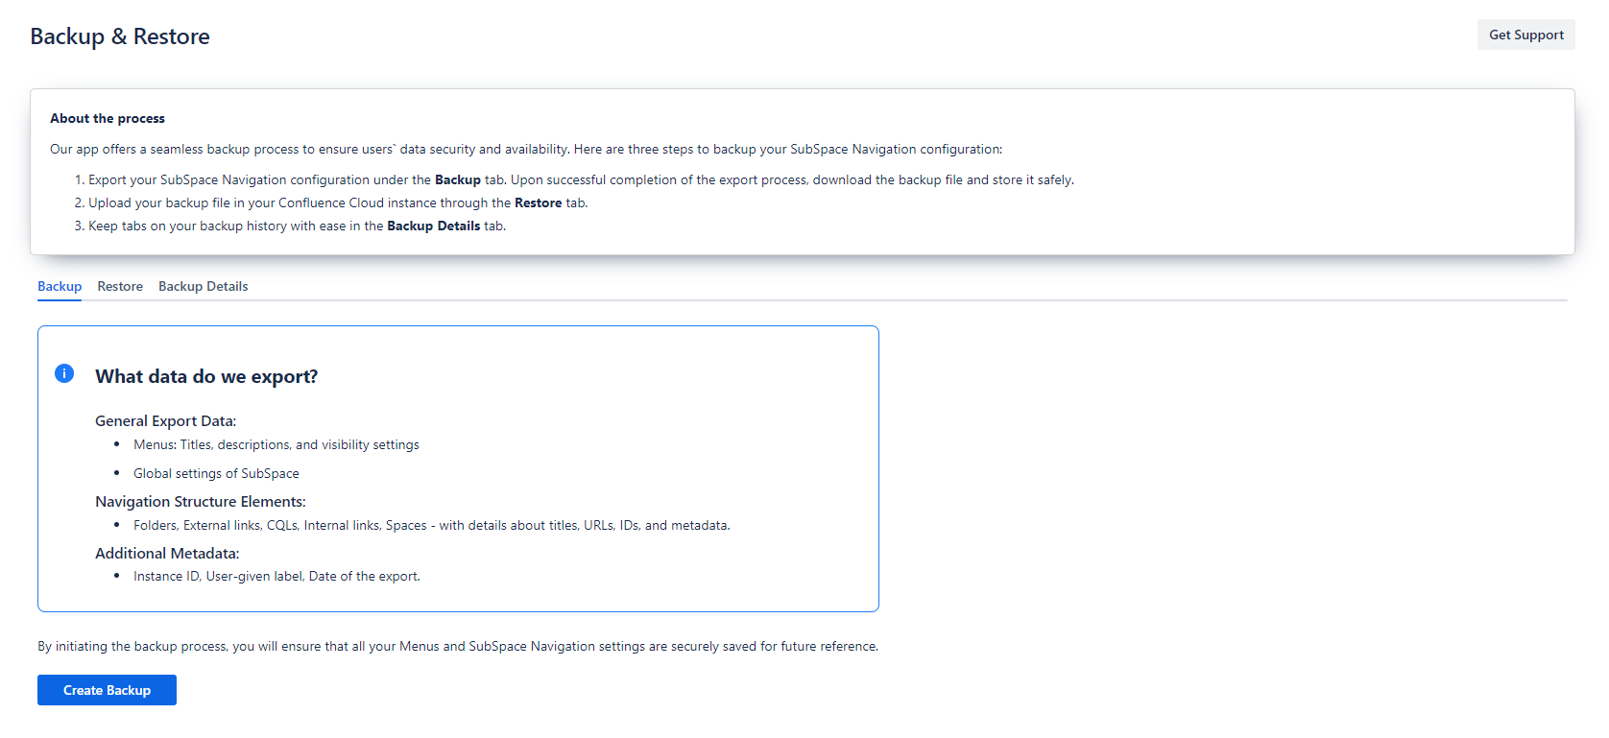Click the 'What data do we export?' heading
1609x738 pixels.
206,376
